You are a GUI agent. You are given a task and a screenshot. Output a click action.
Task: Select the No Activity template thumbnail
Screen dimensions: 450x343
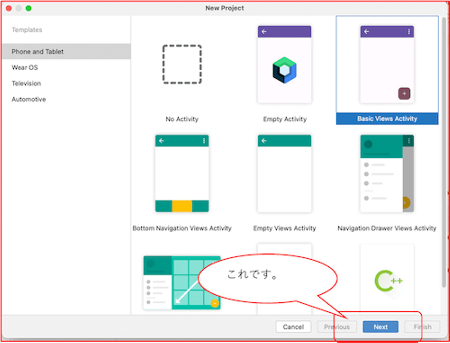tap(182, 64)
